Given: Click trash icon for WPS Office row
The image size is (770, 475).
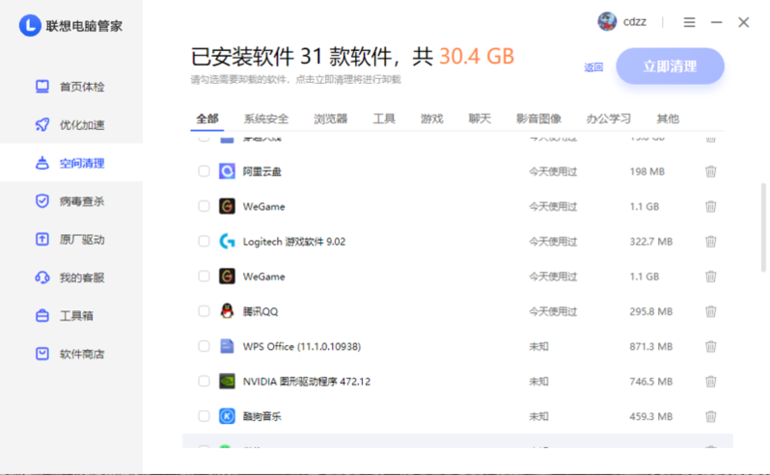Looking at the screenshot, I should tap(710, 346).
